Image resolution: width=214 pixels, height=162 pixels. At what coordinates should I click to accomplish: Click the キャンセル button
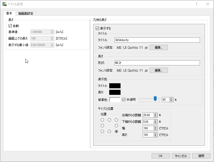pyautogui.click(x=181, y=156)
